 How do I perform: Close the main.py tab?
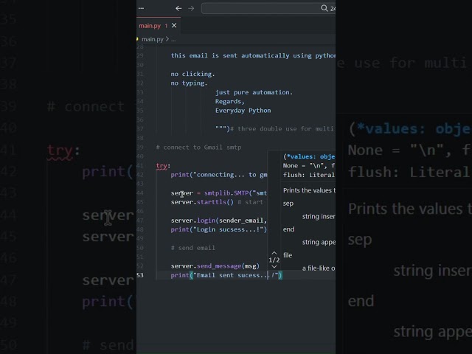click(174, 26)
